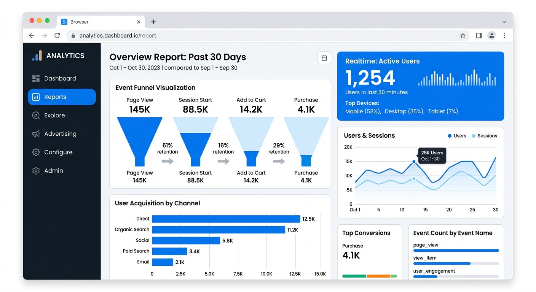Click the Add to Cart funnel shape
This screenshot has width=536, height=292.
(251, 141)
